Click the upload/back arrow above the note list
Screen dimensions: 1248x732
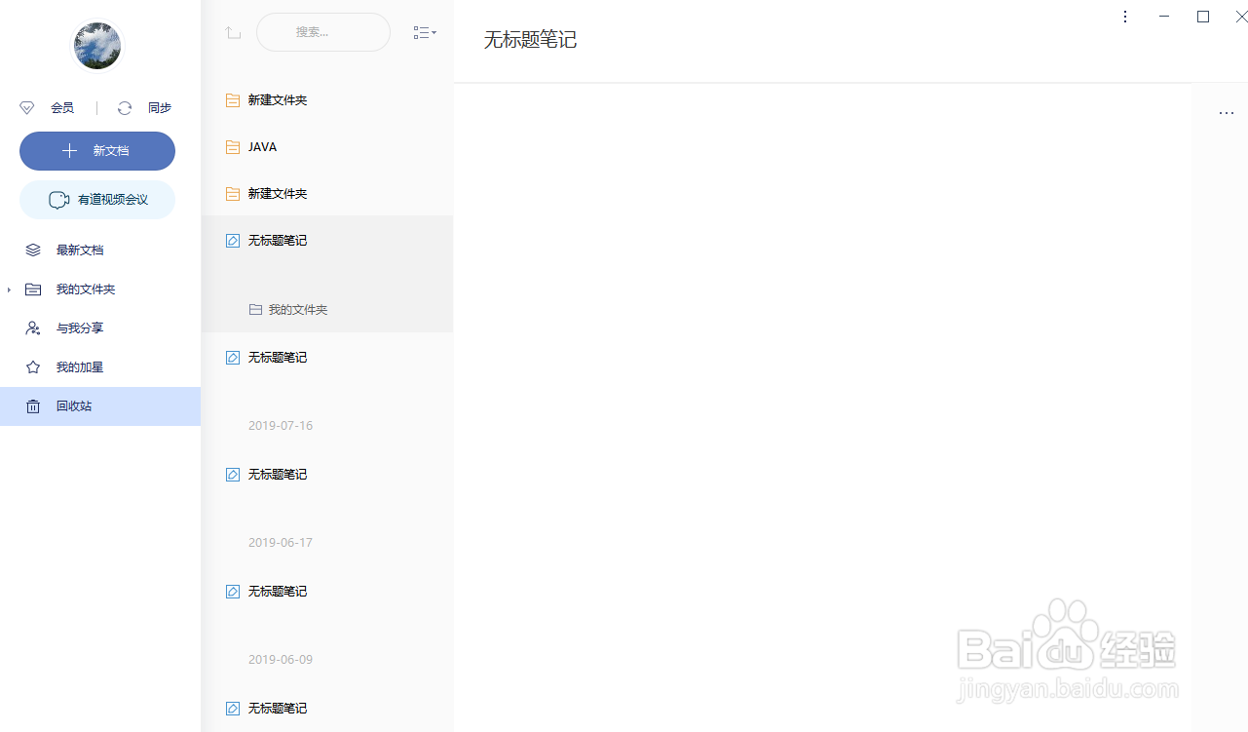(233, 32)
